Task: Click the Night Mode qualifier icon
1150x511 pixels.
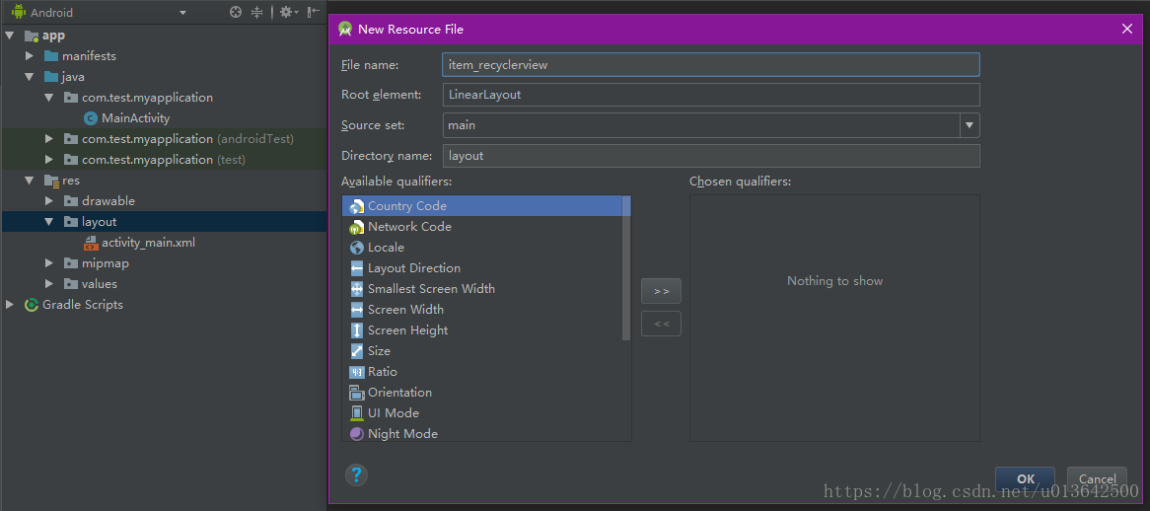Action: click(x=356, y=433)
